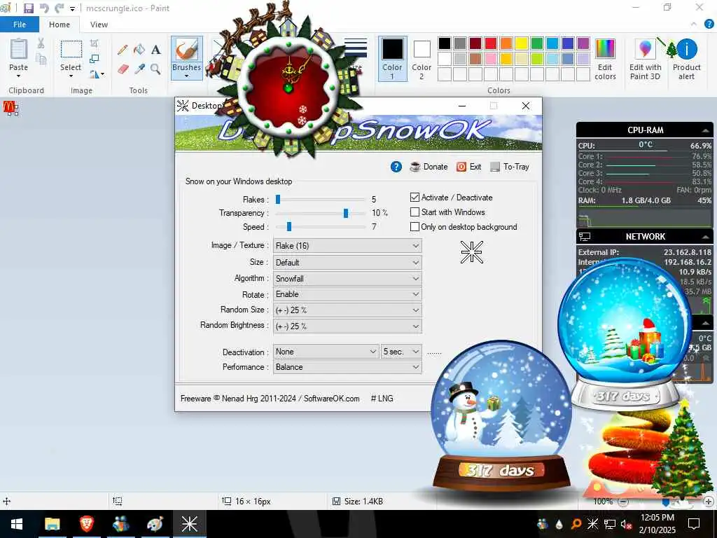Image resolution: width=717 pixels, height=538 pixels.
Task: Click the Transparency slider handle
Action: (x=346, y=213)
